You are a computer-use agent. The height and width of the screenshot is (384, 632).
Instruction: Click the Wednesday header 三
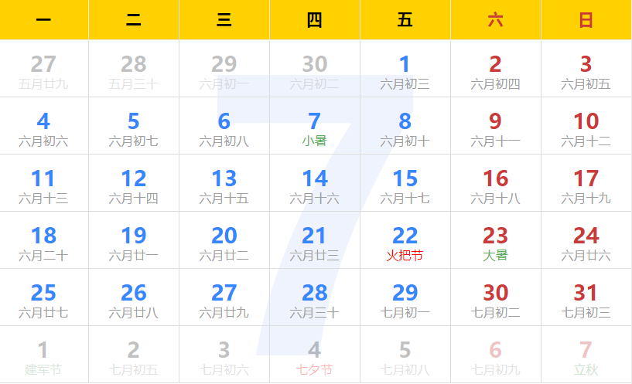click(224, 20)
